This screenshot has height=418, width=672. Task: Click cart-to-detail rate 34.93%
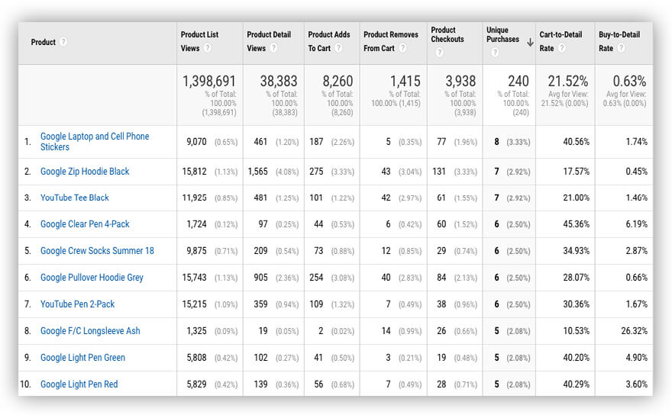tap(576, 250)
